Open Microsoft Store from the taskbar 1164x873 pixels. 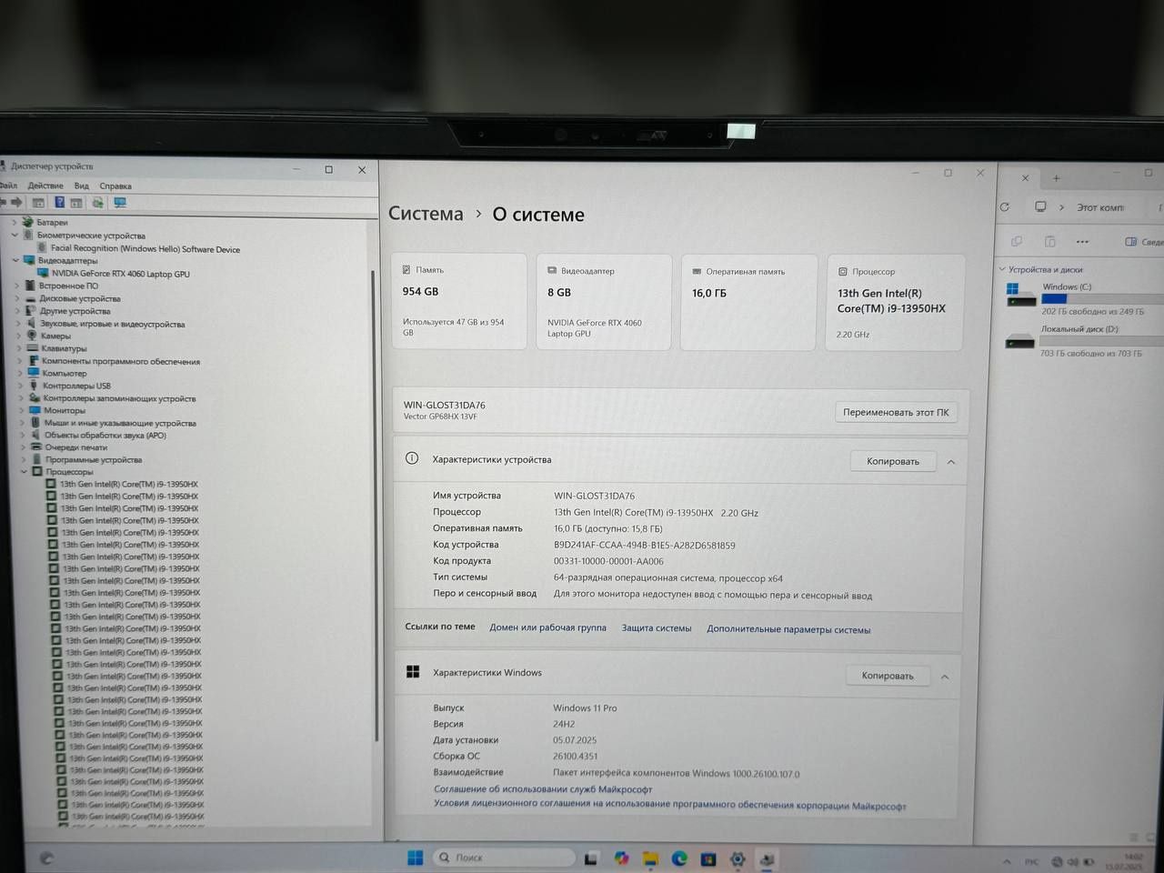(708, 858)
